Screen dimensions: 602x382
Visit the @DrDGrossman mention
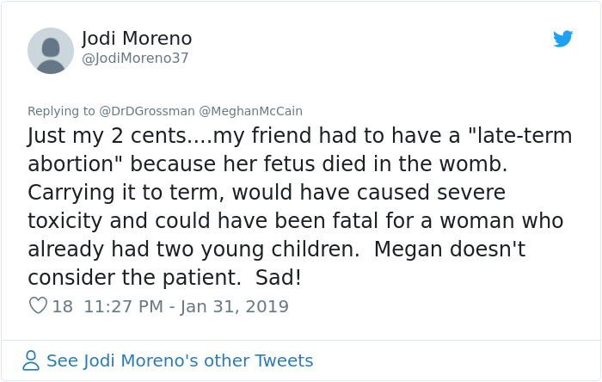tap(147, 111)
